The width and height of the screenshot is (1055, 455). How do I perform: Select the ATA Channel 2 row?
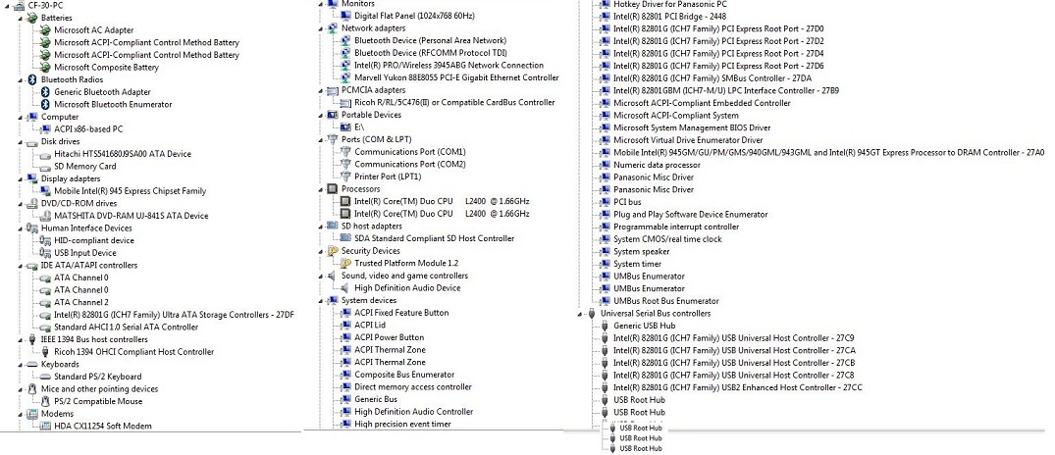[x=80, y=302]
